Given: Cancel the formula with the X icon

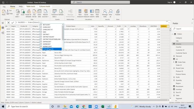Looking at the screenshot, I should pyautogui.click(x=8, y=22).
